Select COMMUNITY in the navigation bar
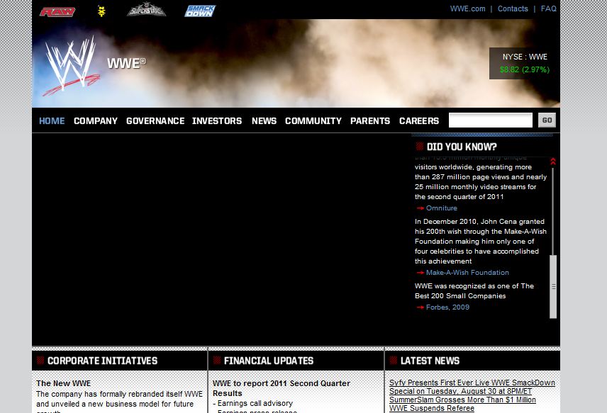This screenshot has width=607, height=413. point(313,121)
